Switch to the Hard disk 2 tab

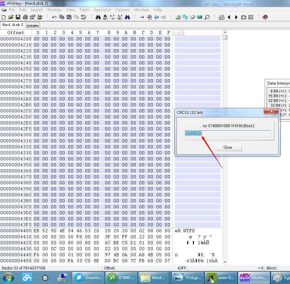click(x=13, y=25)
